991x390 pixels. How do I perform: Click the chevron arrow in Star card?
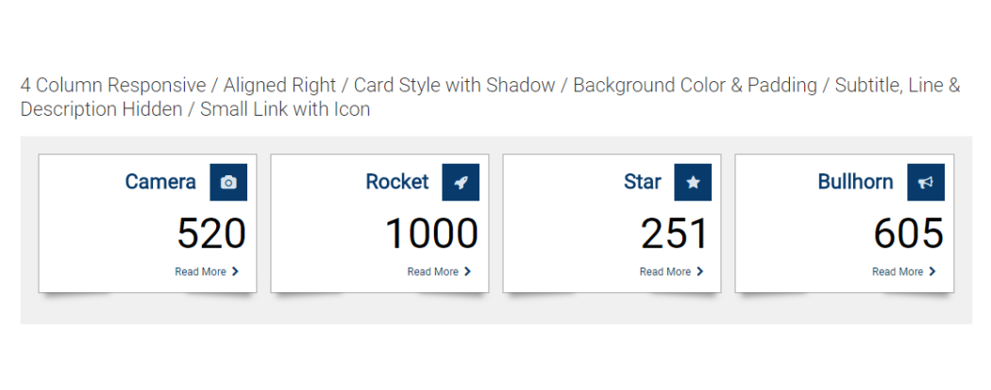(699, 271)
